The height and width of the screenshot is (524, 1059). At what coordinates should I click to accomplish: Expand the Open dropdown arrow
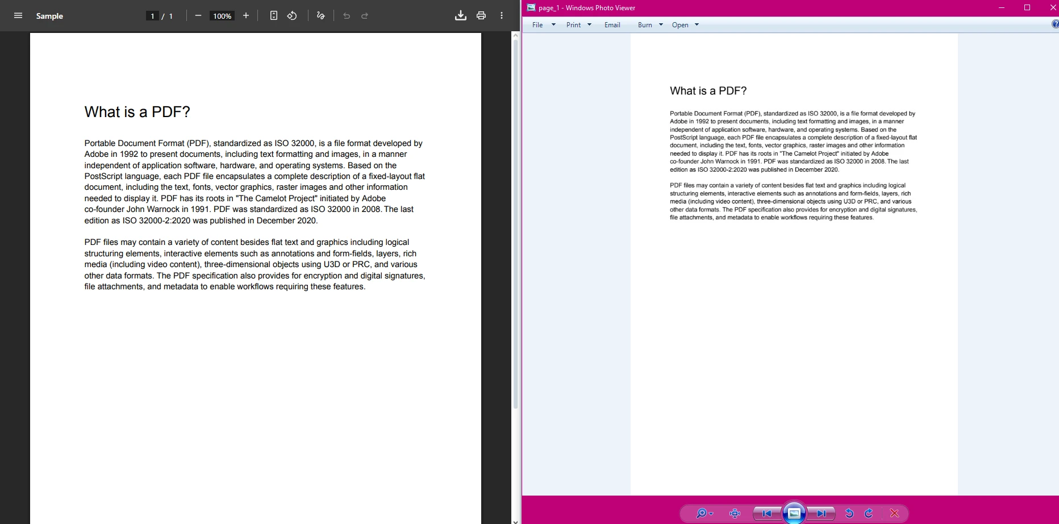[695, 24]
